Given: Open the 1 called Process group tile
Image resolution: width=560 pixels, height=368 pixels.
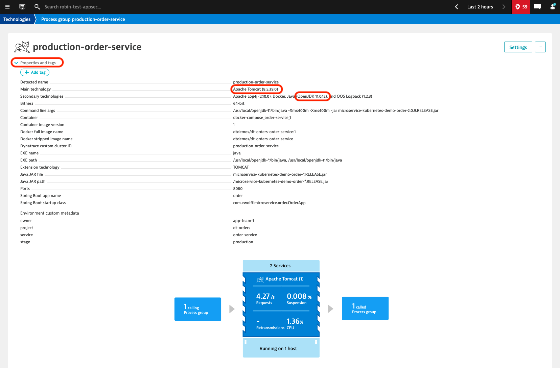Looking at the screenshot, I should tap(365, 308).
